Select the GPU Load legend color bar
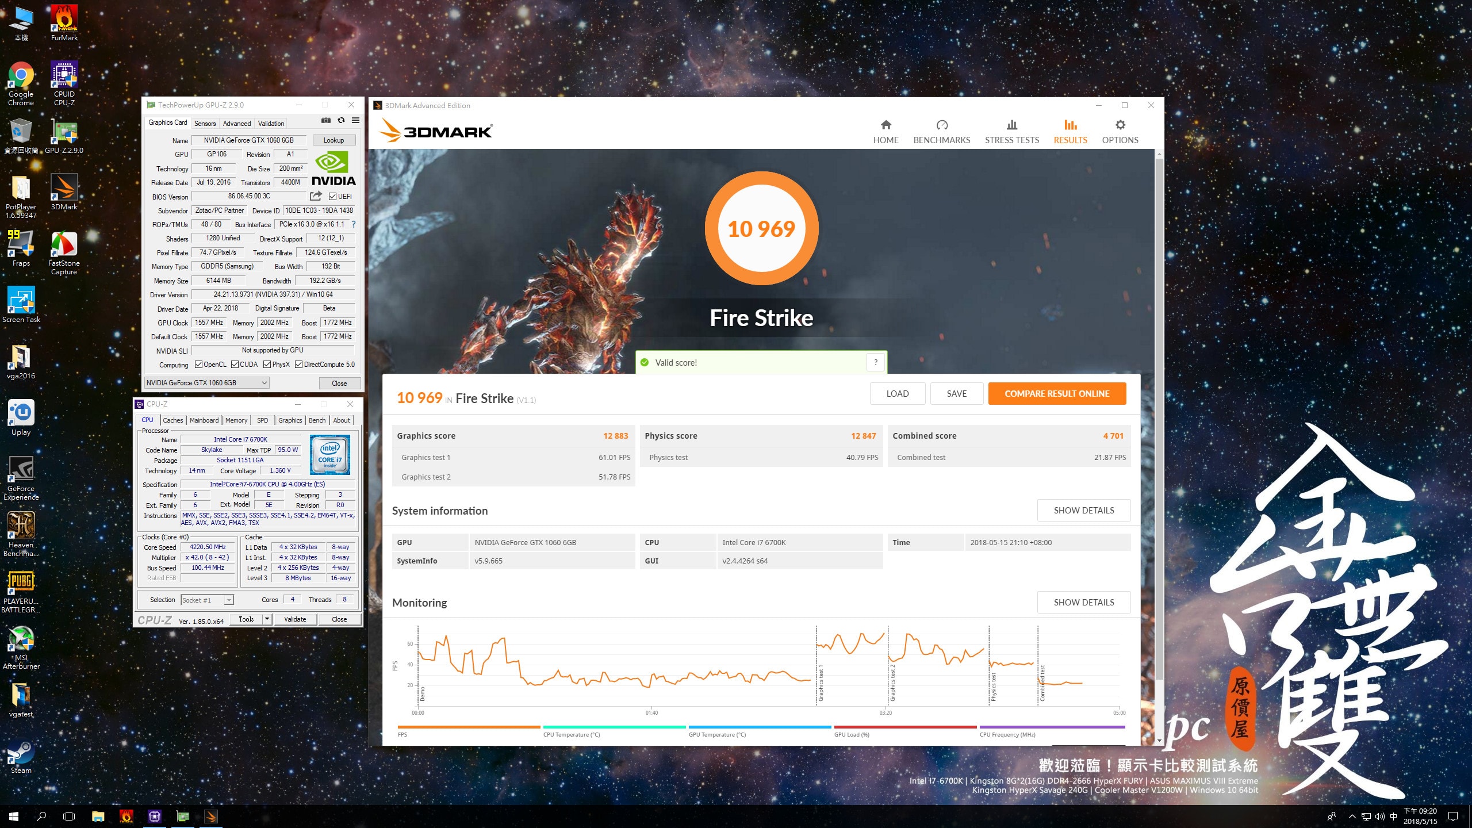This screenshot has height=828, width=1472. coord(905,727)
